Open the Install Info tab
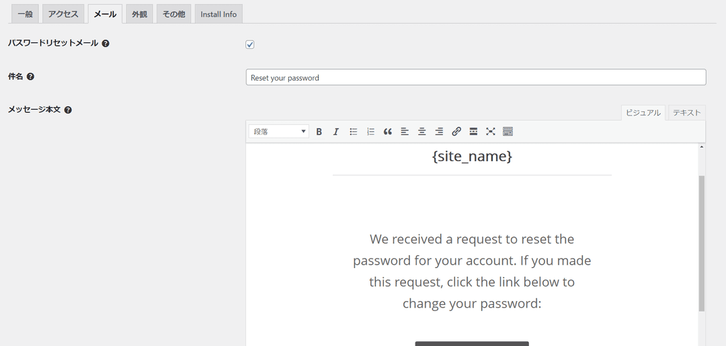This screenshot has width=726, height=346. tap(218, 14)
